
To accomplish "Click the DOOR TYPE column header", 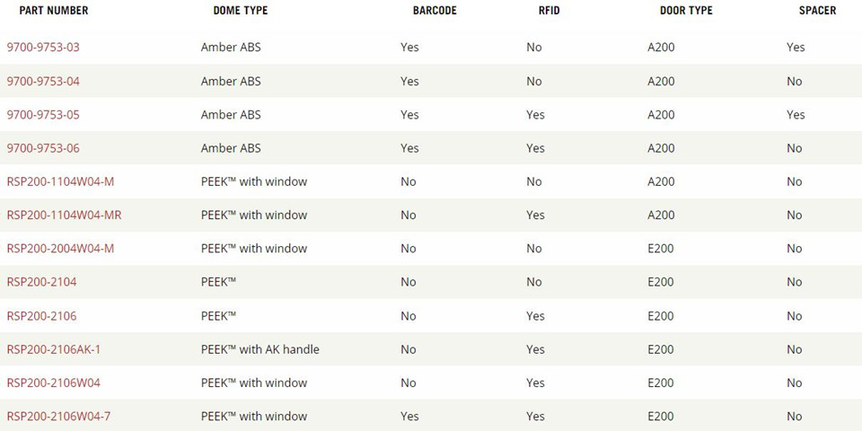I will click(x=686, y=11).
